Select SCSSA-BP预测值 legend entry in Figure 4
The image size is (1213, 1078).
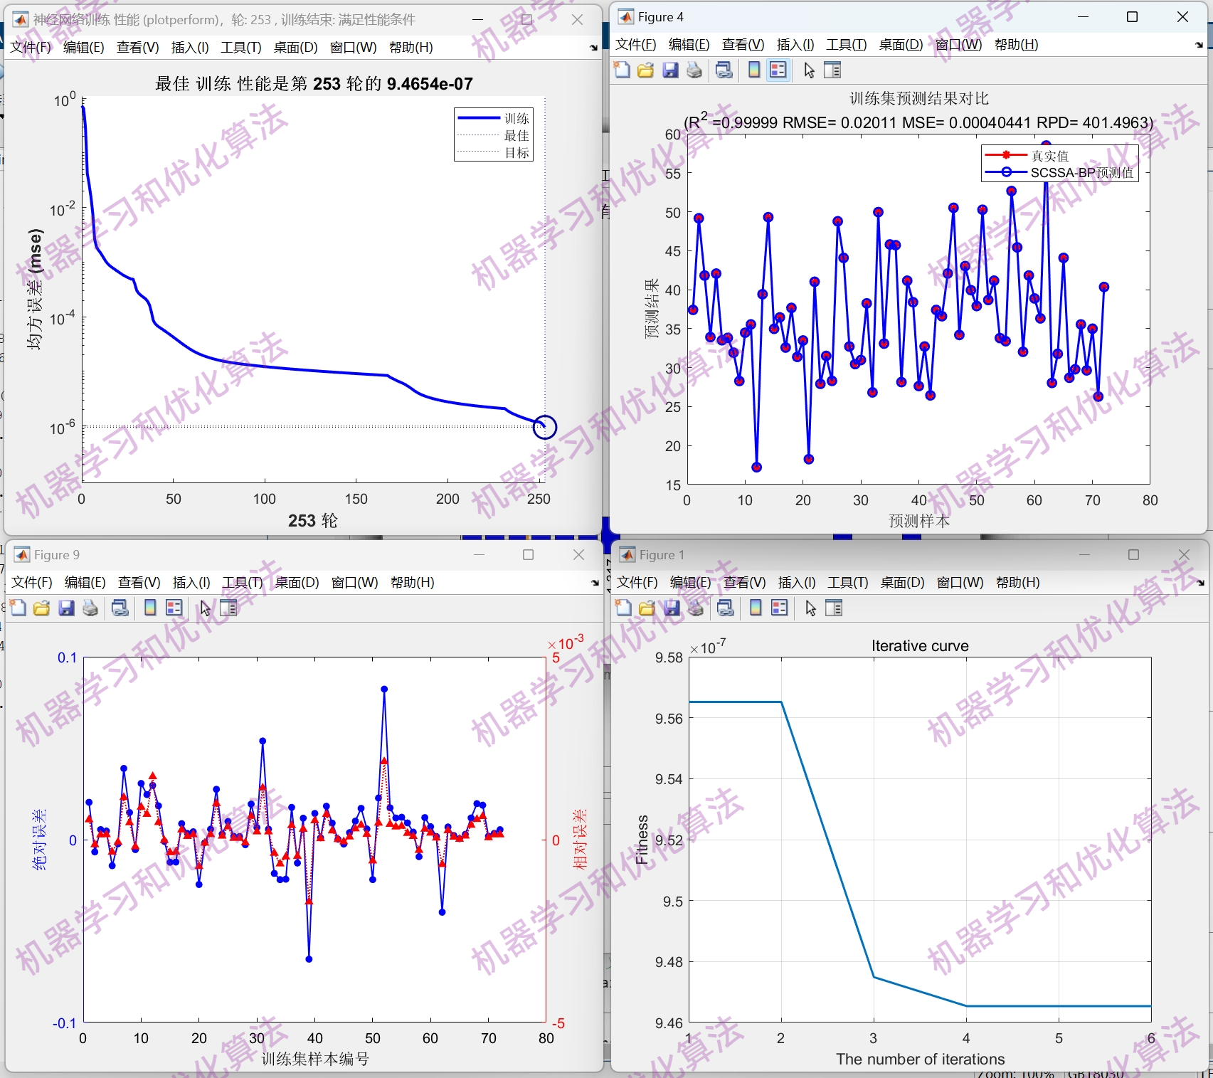coord(1060,173)
